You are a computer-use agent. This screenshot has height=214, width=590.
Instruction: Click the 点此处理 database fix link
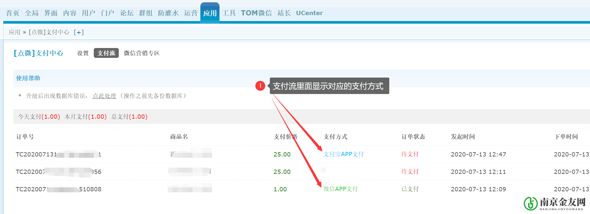coord(104,96)
